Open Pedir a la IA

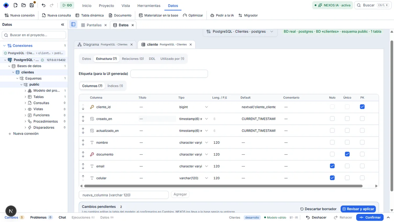pos(222,15)
